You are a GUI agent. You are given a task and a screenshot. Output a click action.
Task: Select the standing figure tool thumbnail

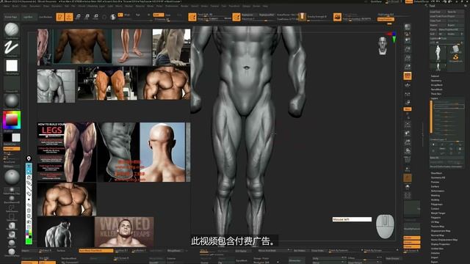(438, 54)
